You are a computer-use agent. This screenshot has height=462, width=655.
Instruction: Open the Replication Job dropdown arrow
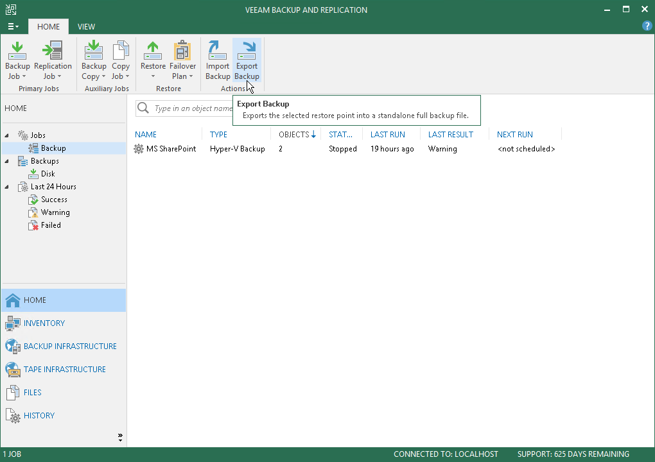pyautogui.click(x=59, y=76)
